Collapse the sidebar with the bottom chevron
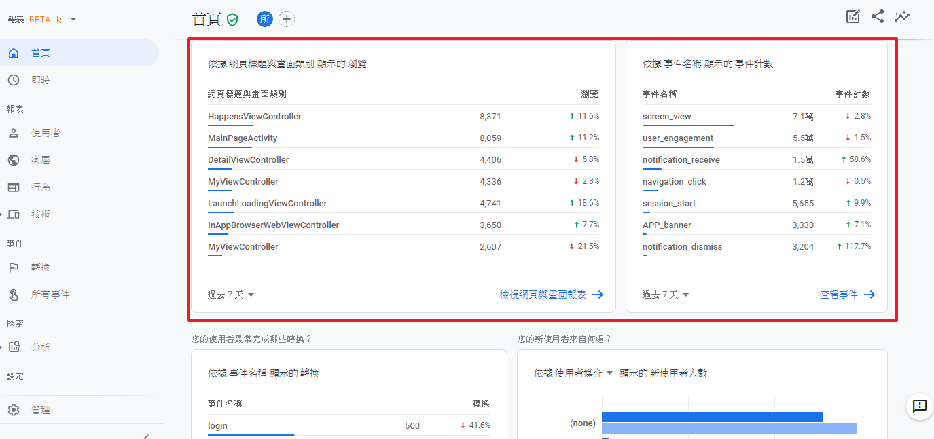 pyautogui.click(x=145, y=435)
